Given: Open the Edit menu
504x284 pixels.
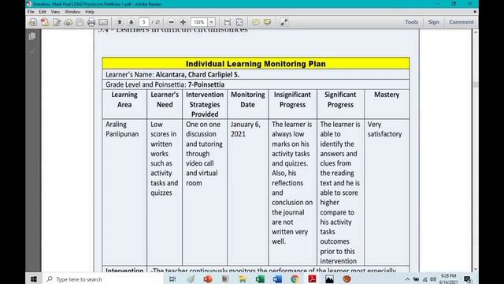Looking at the screenshot, I should coord(43,12).
